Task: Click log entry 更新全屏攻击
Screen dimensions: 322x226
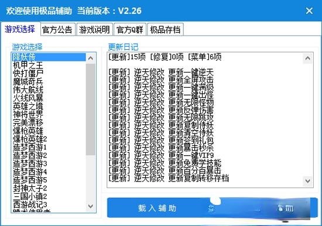Action: 161,80
